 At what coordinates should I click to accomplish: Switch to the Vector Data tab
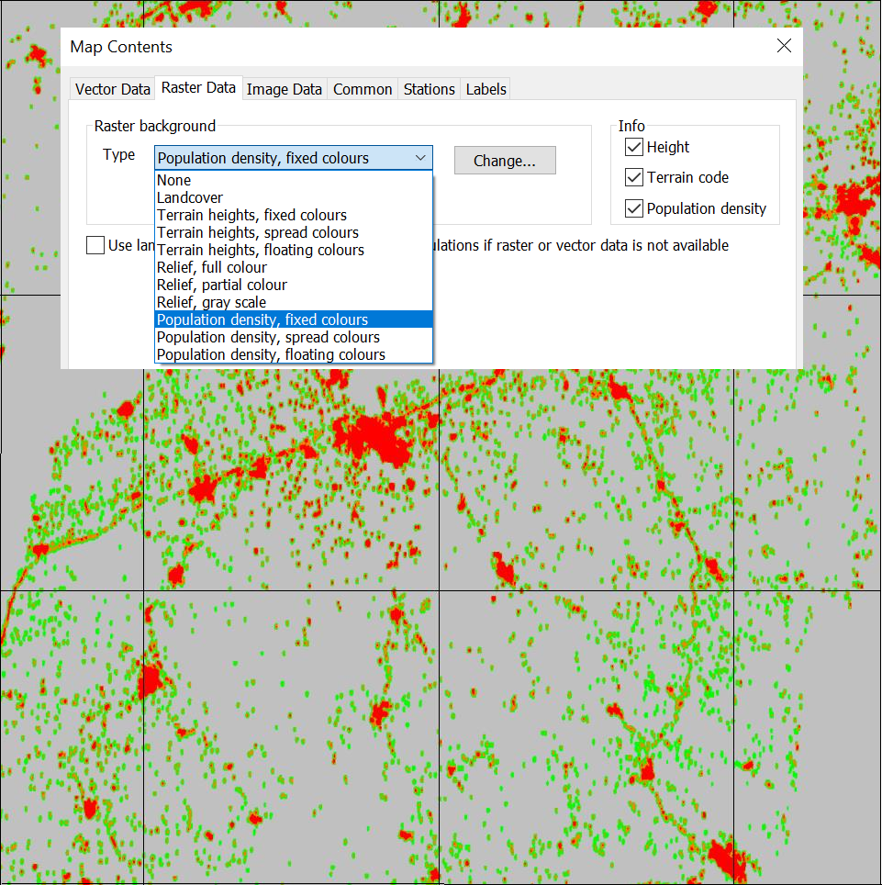coord(112,89)
